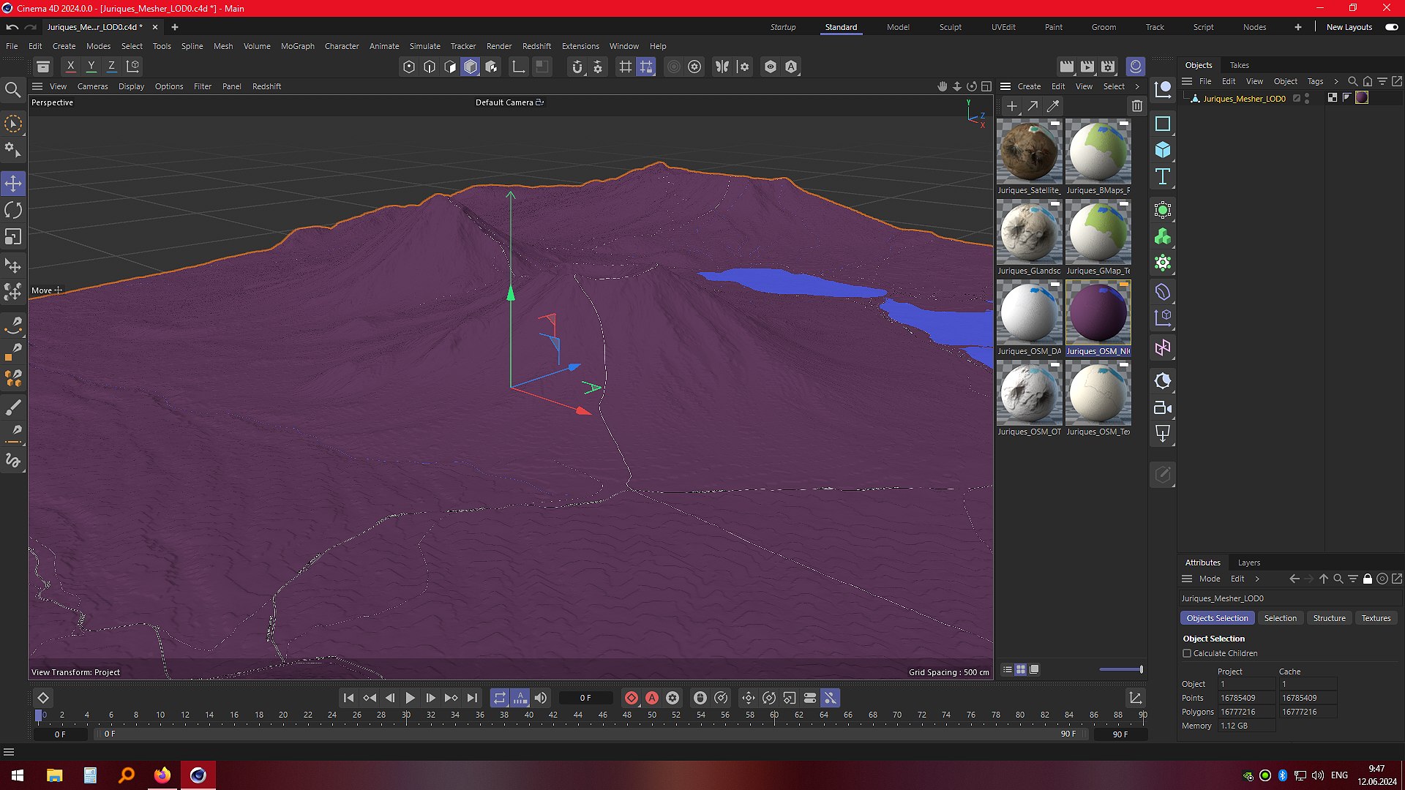
Task: Open the File menu
Action: 12,46
